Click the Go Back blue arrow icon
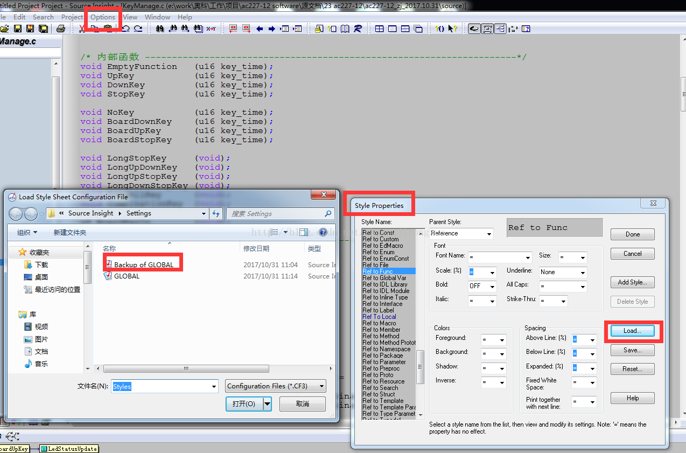The width and height of the screenshot is (686, 453). (x=259, y=29)
